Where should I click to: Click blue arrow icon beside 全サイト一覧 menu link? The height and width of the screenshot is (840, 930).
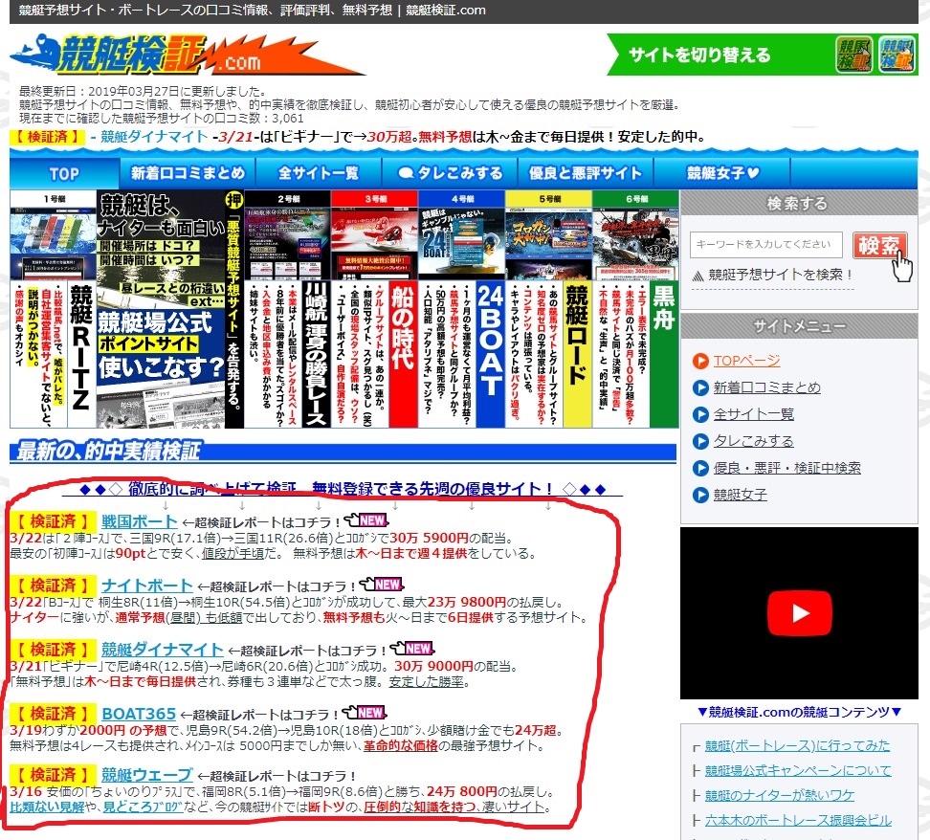click(700, 414)
